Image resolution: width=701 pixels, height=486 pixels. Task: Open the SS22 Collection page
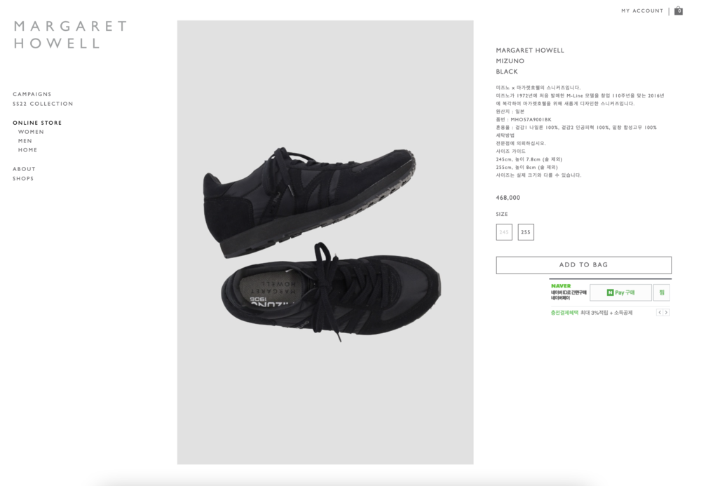43,104
